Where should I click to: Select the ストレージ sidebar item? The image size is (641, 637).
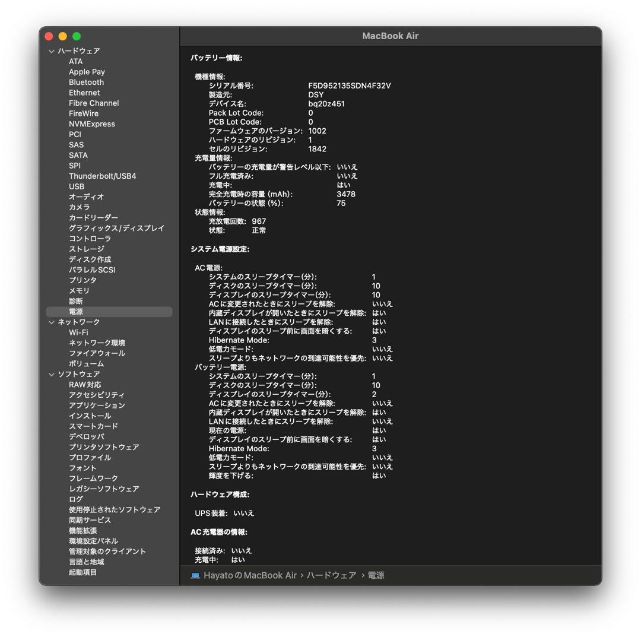point(86,249)
